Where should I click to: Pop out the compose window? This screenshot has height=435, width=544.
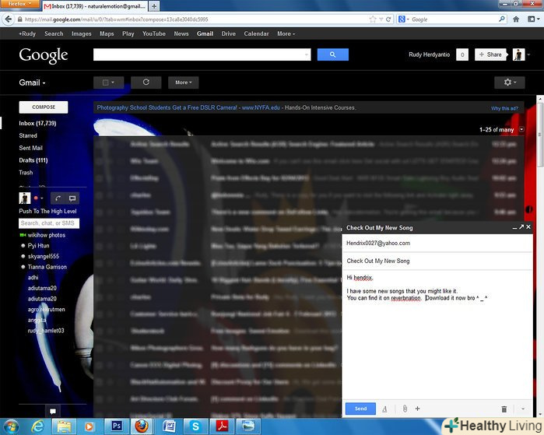[521, 227]
